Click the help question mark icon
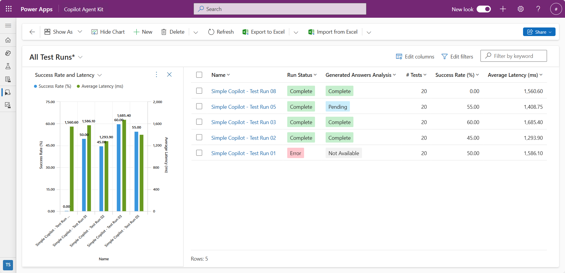Screen dimensions: 565x273 point(538,9)
